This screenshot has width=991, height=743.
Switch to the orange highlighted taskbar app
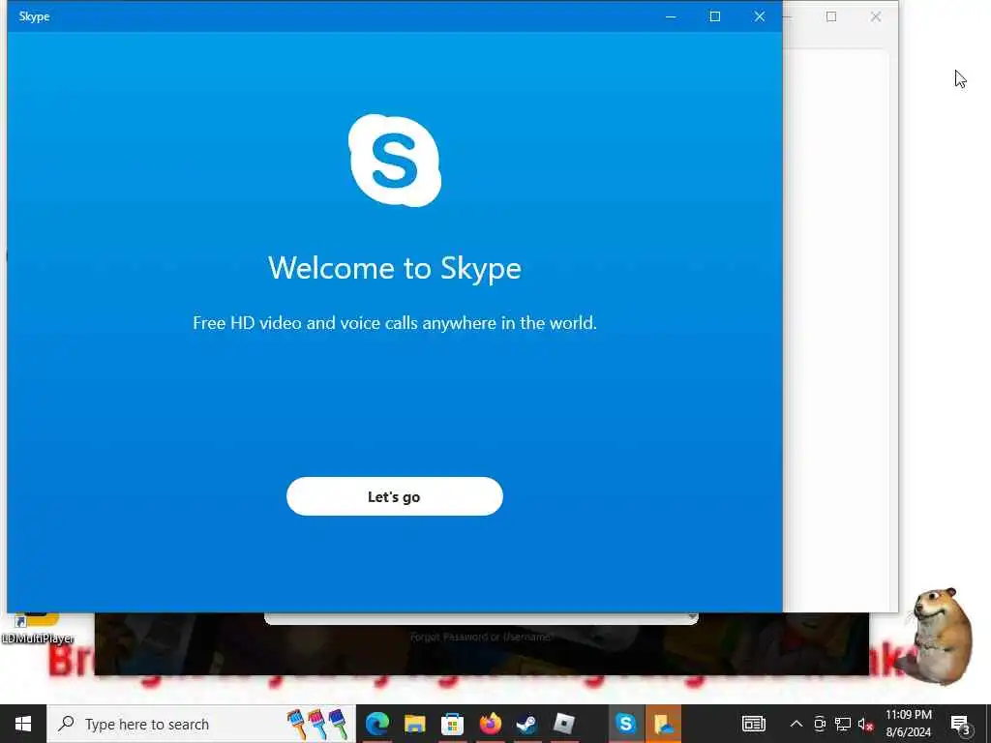coord(663,724)
